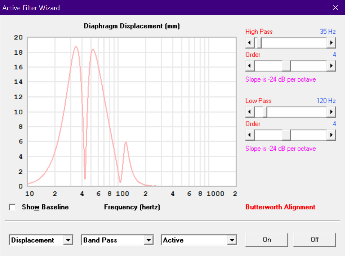The image size is (345, 256).
Task: Decrease High Pass Order with left arrow
Action: [250, 66]
